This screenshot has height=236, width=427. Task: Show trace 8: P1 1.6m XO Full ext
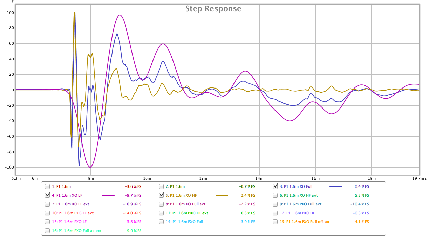click(161, 204)
